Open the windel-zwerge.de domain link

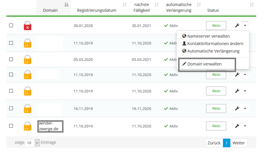click(49, 126)
